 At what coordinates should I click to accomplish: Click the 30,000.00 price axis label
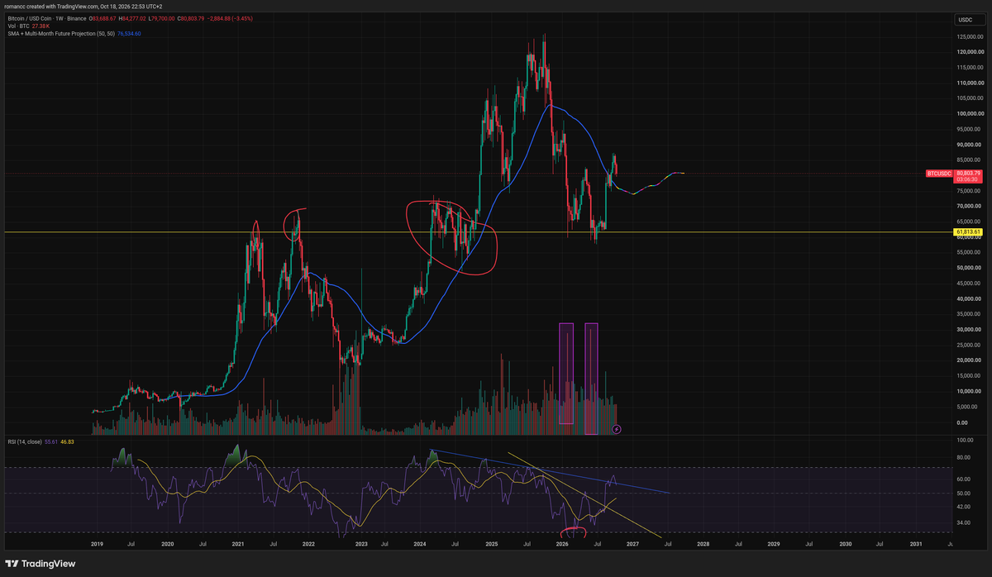pyautogui.click(x=969, y=330)
